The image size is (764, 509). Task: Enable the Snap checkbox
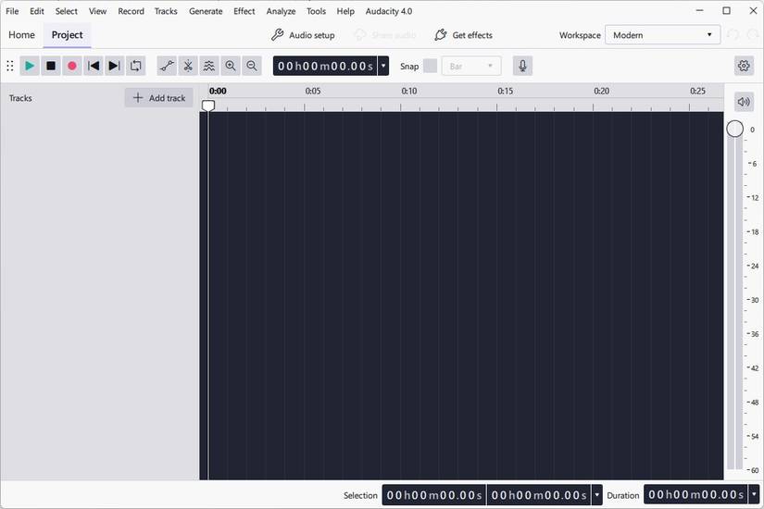(431, 66)
